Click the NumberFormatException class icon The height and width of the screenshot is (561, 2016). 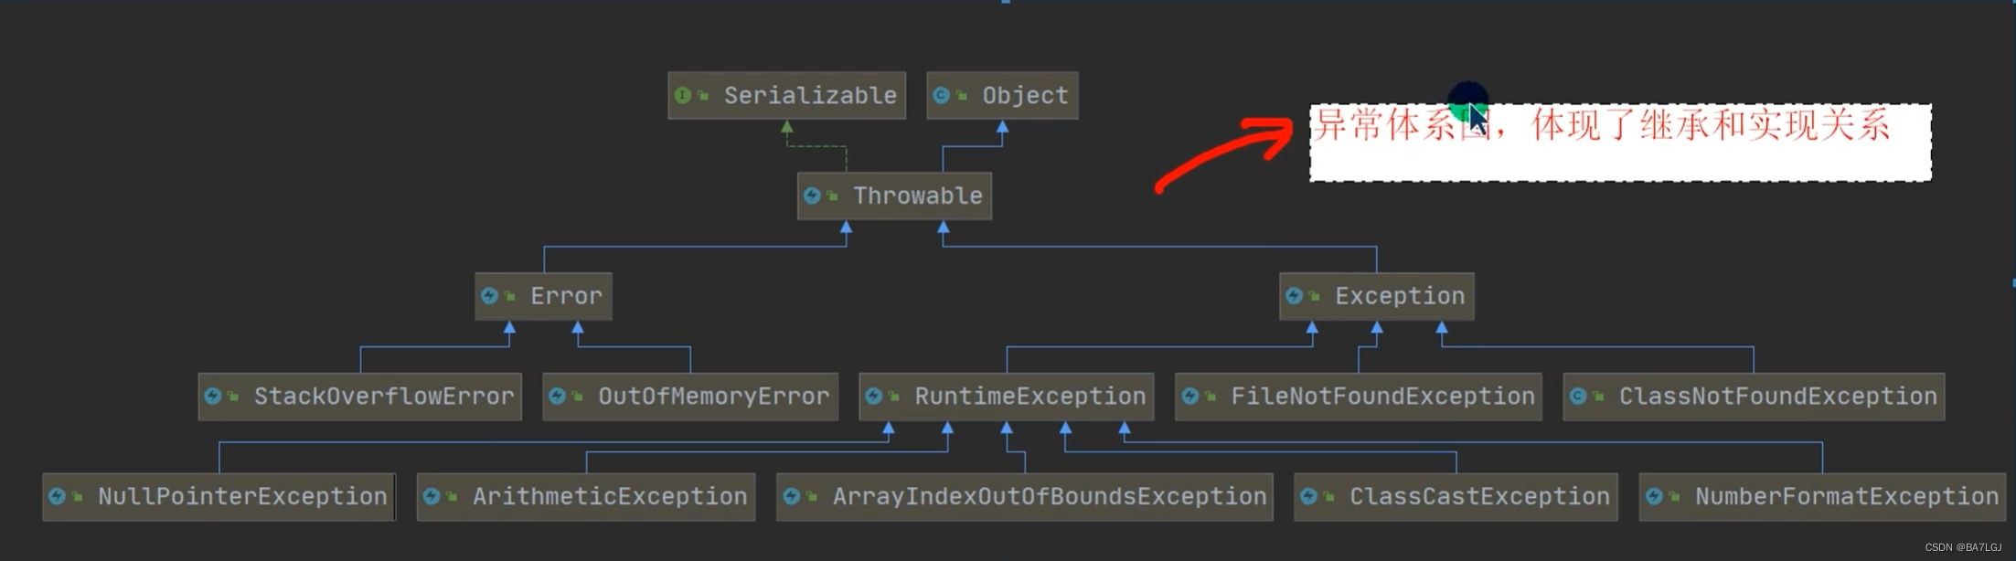(1654, 496)
